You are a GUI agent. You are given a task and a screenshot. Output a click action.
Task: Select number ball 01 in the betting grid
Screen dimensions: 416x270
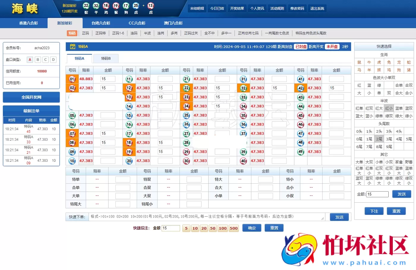72,79
